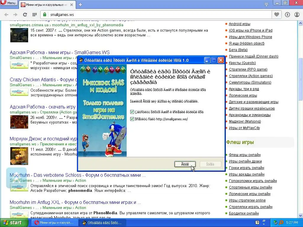
Task: Open a new browser tab
Action: pos(80,5)
